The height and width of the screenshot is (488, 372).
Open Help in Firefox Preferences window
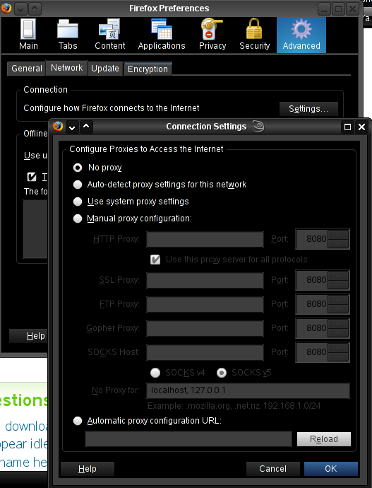click(28, 336)
